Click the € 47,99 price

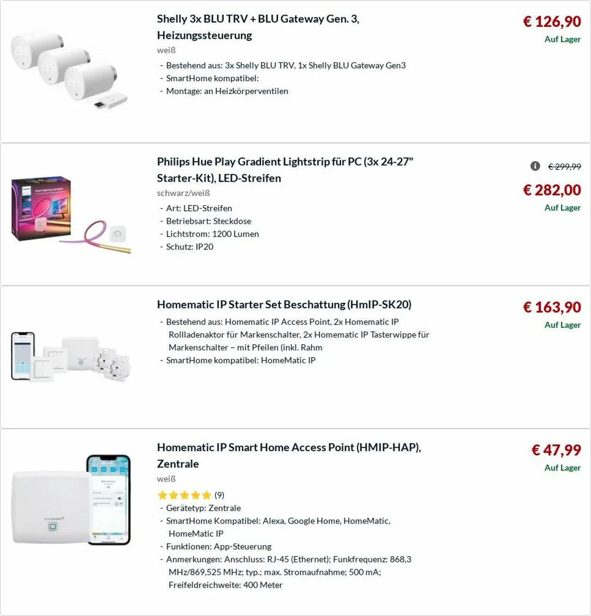pyautogui.click(x=556, y=450)
